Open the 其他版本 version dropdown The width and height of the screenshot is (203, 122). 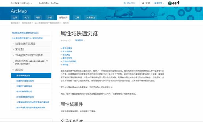click(x=80, y=40)
